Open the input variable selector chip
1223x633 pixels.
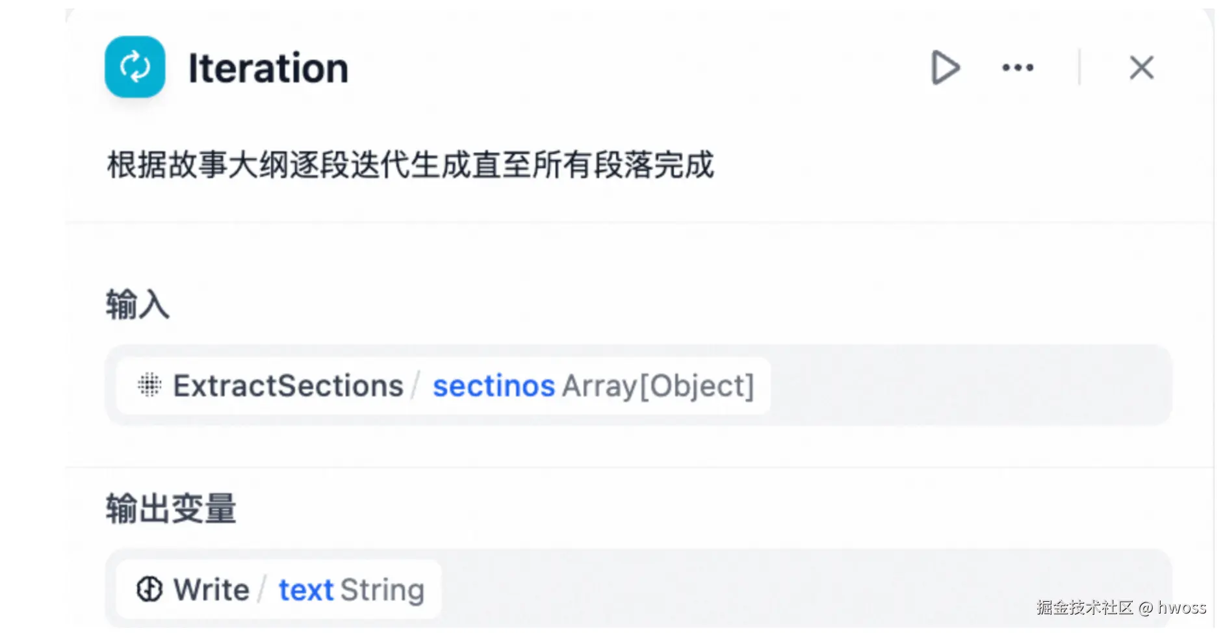[x=443, y=385]
